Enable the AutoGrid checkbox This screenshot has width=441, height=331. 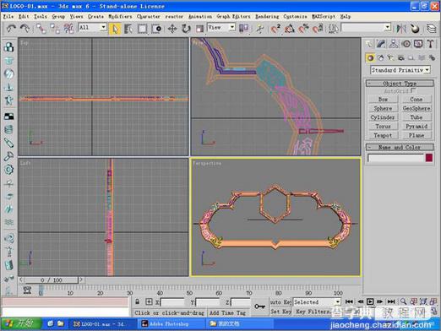pos(413,90)
